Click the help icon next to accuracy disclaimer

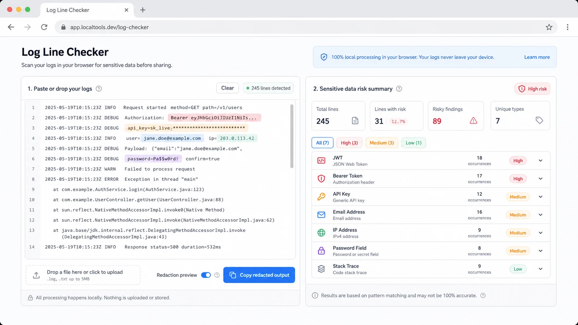(x=483, y=295)
